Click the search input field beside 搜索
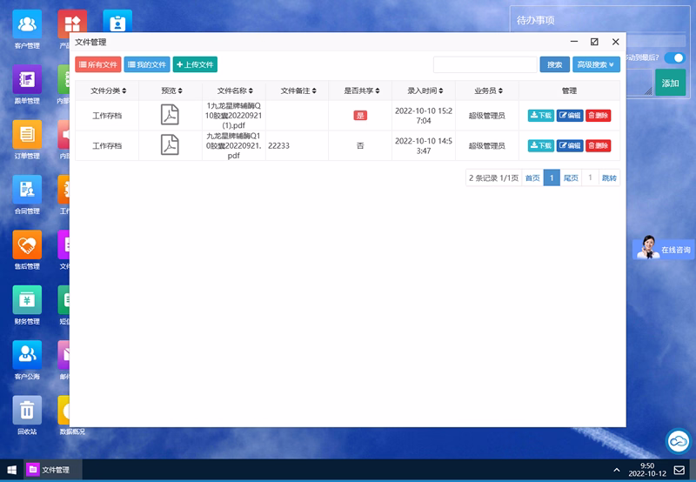 coord(485,64)
